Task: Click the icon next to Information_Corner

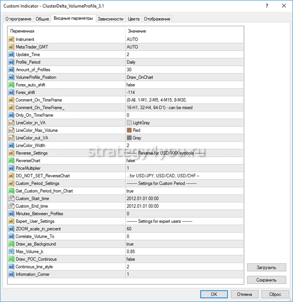Action: [11, 274]
